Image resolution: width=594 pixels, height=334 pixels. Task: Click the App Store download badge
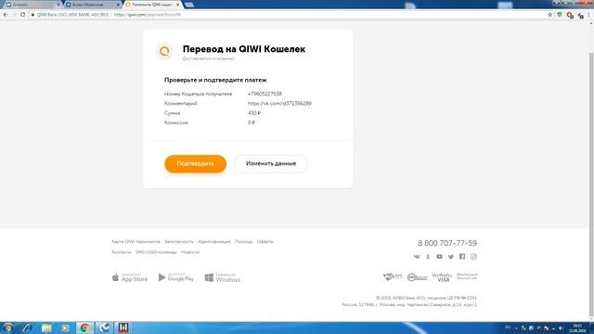[x=130, y=277]
